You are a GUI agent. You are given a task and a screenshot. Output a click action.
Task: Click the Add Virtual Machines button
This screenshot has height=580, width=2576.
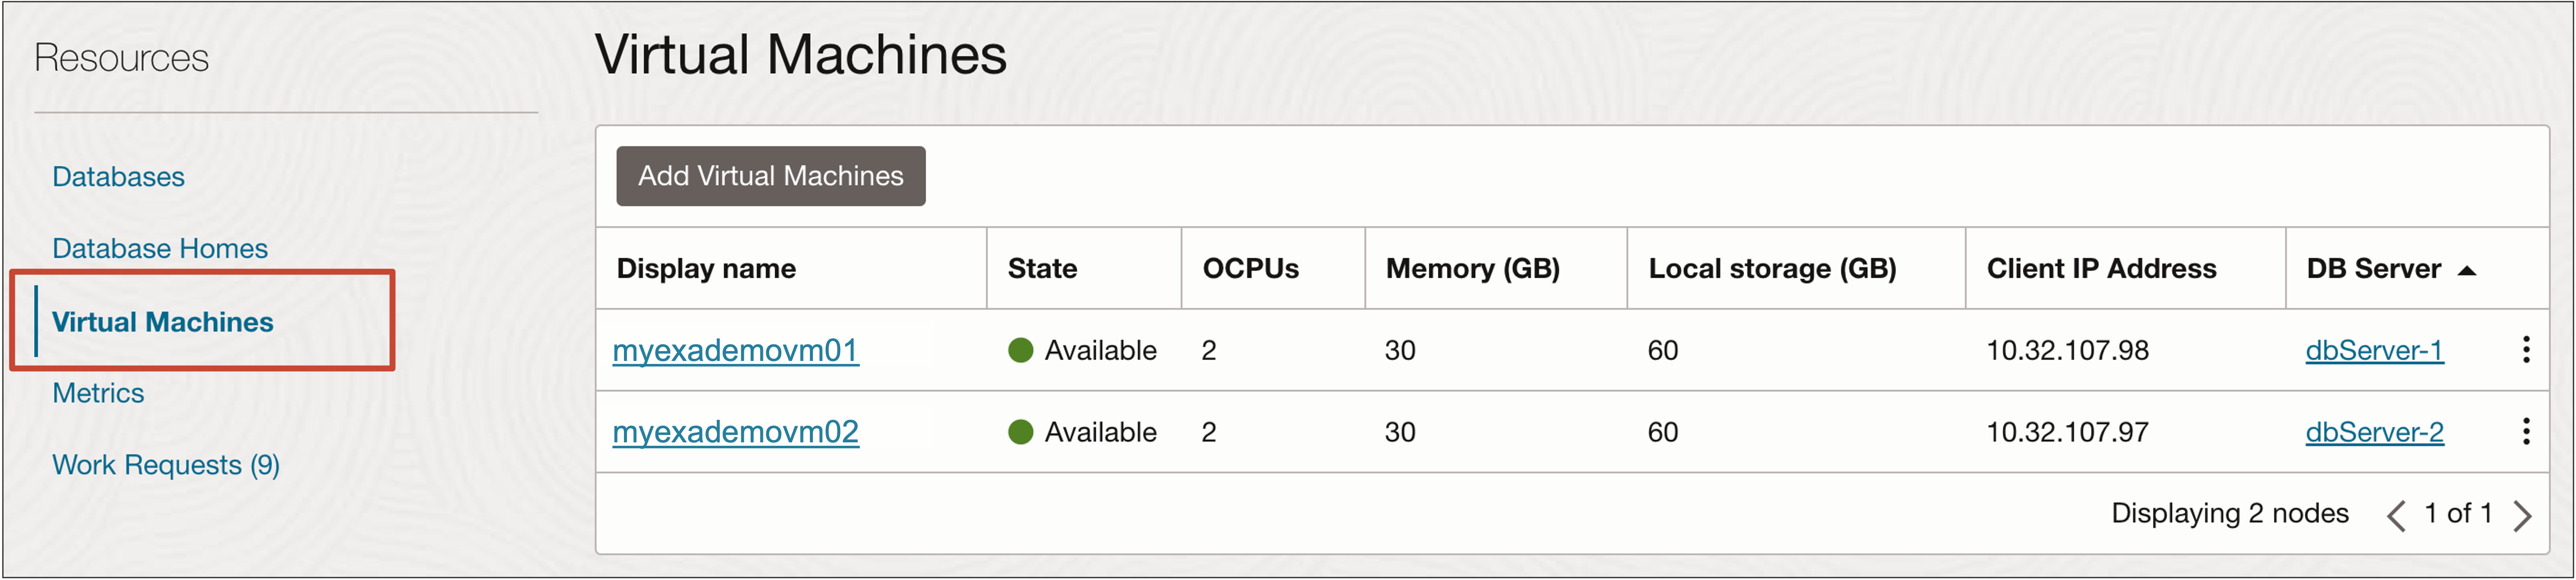click(770, 176)
